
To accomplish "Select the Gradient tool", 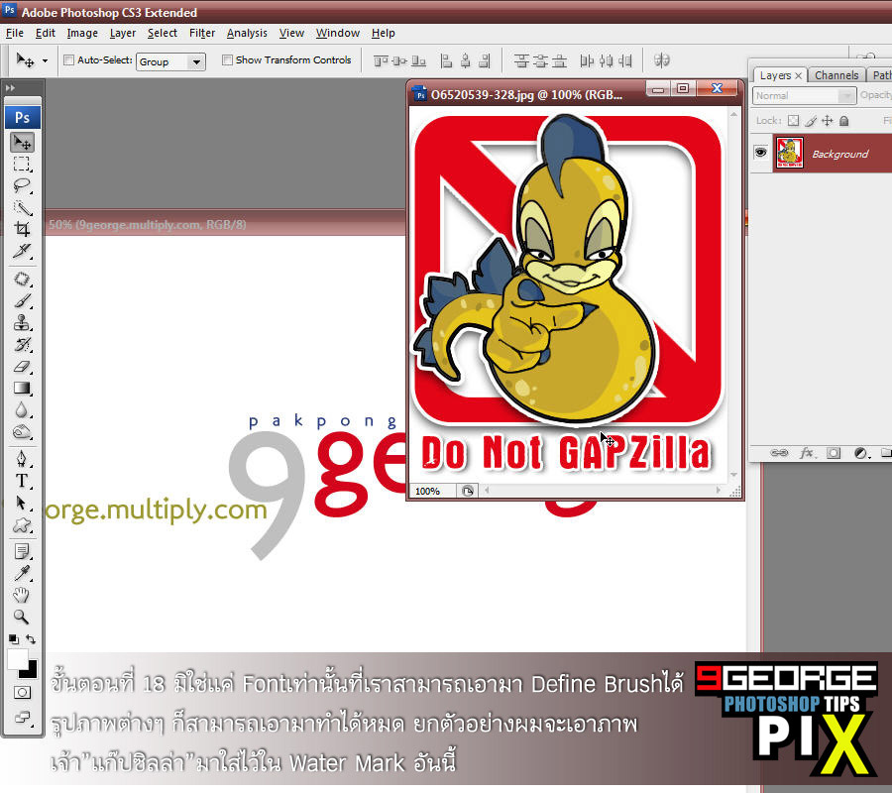I will 22,388.
